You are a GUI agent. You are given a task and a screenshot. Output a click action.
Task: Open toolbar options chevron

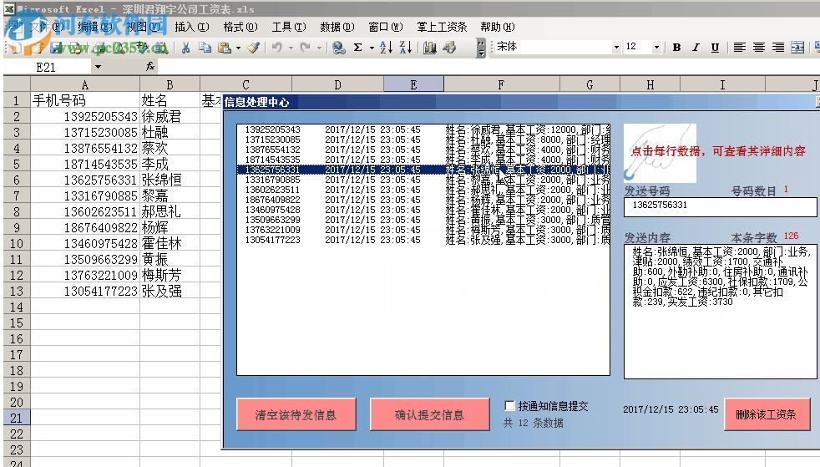(481, 48)
